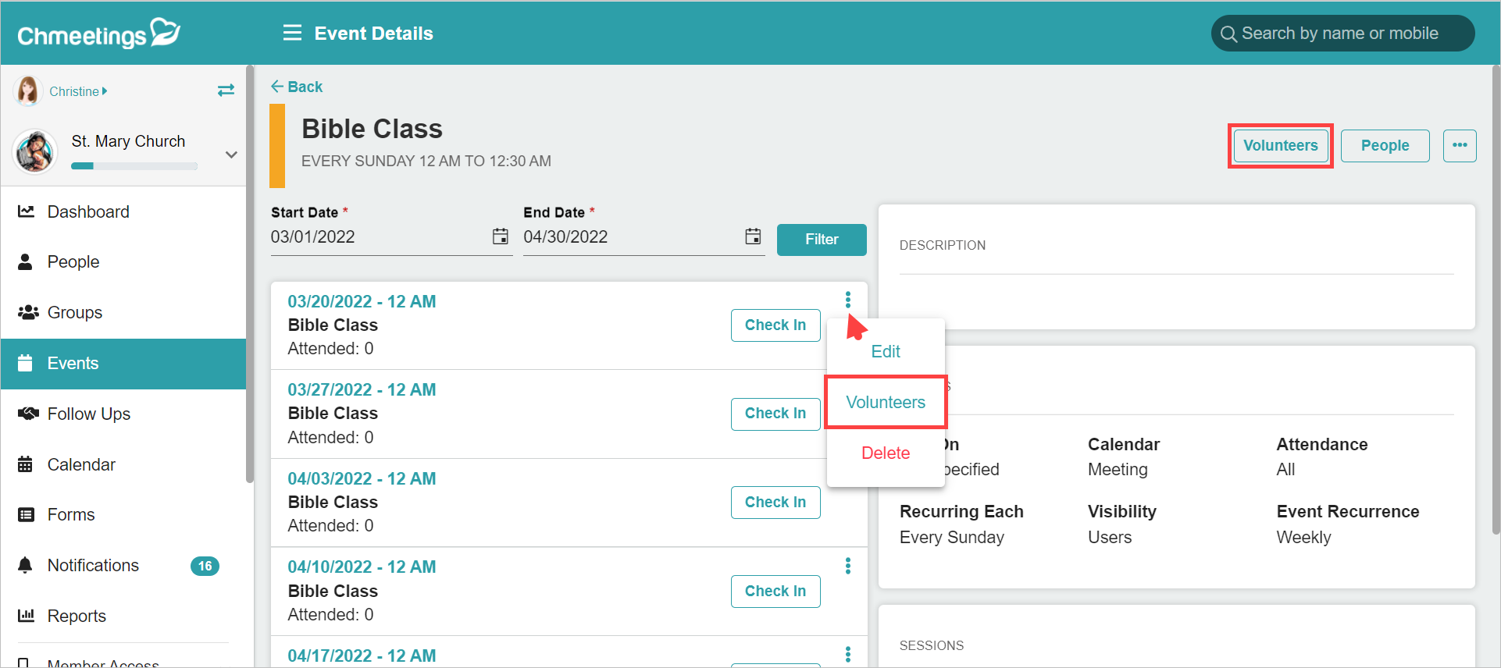Click the Reports bar chart icon
This screenshot has height=668, width=1501.
coord(27,616)
